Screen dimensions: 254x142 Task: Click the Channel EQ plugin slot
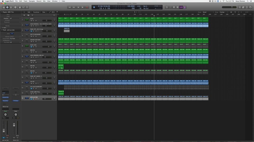[x=5, y=97]
